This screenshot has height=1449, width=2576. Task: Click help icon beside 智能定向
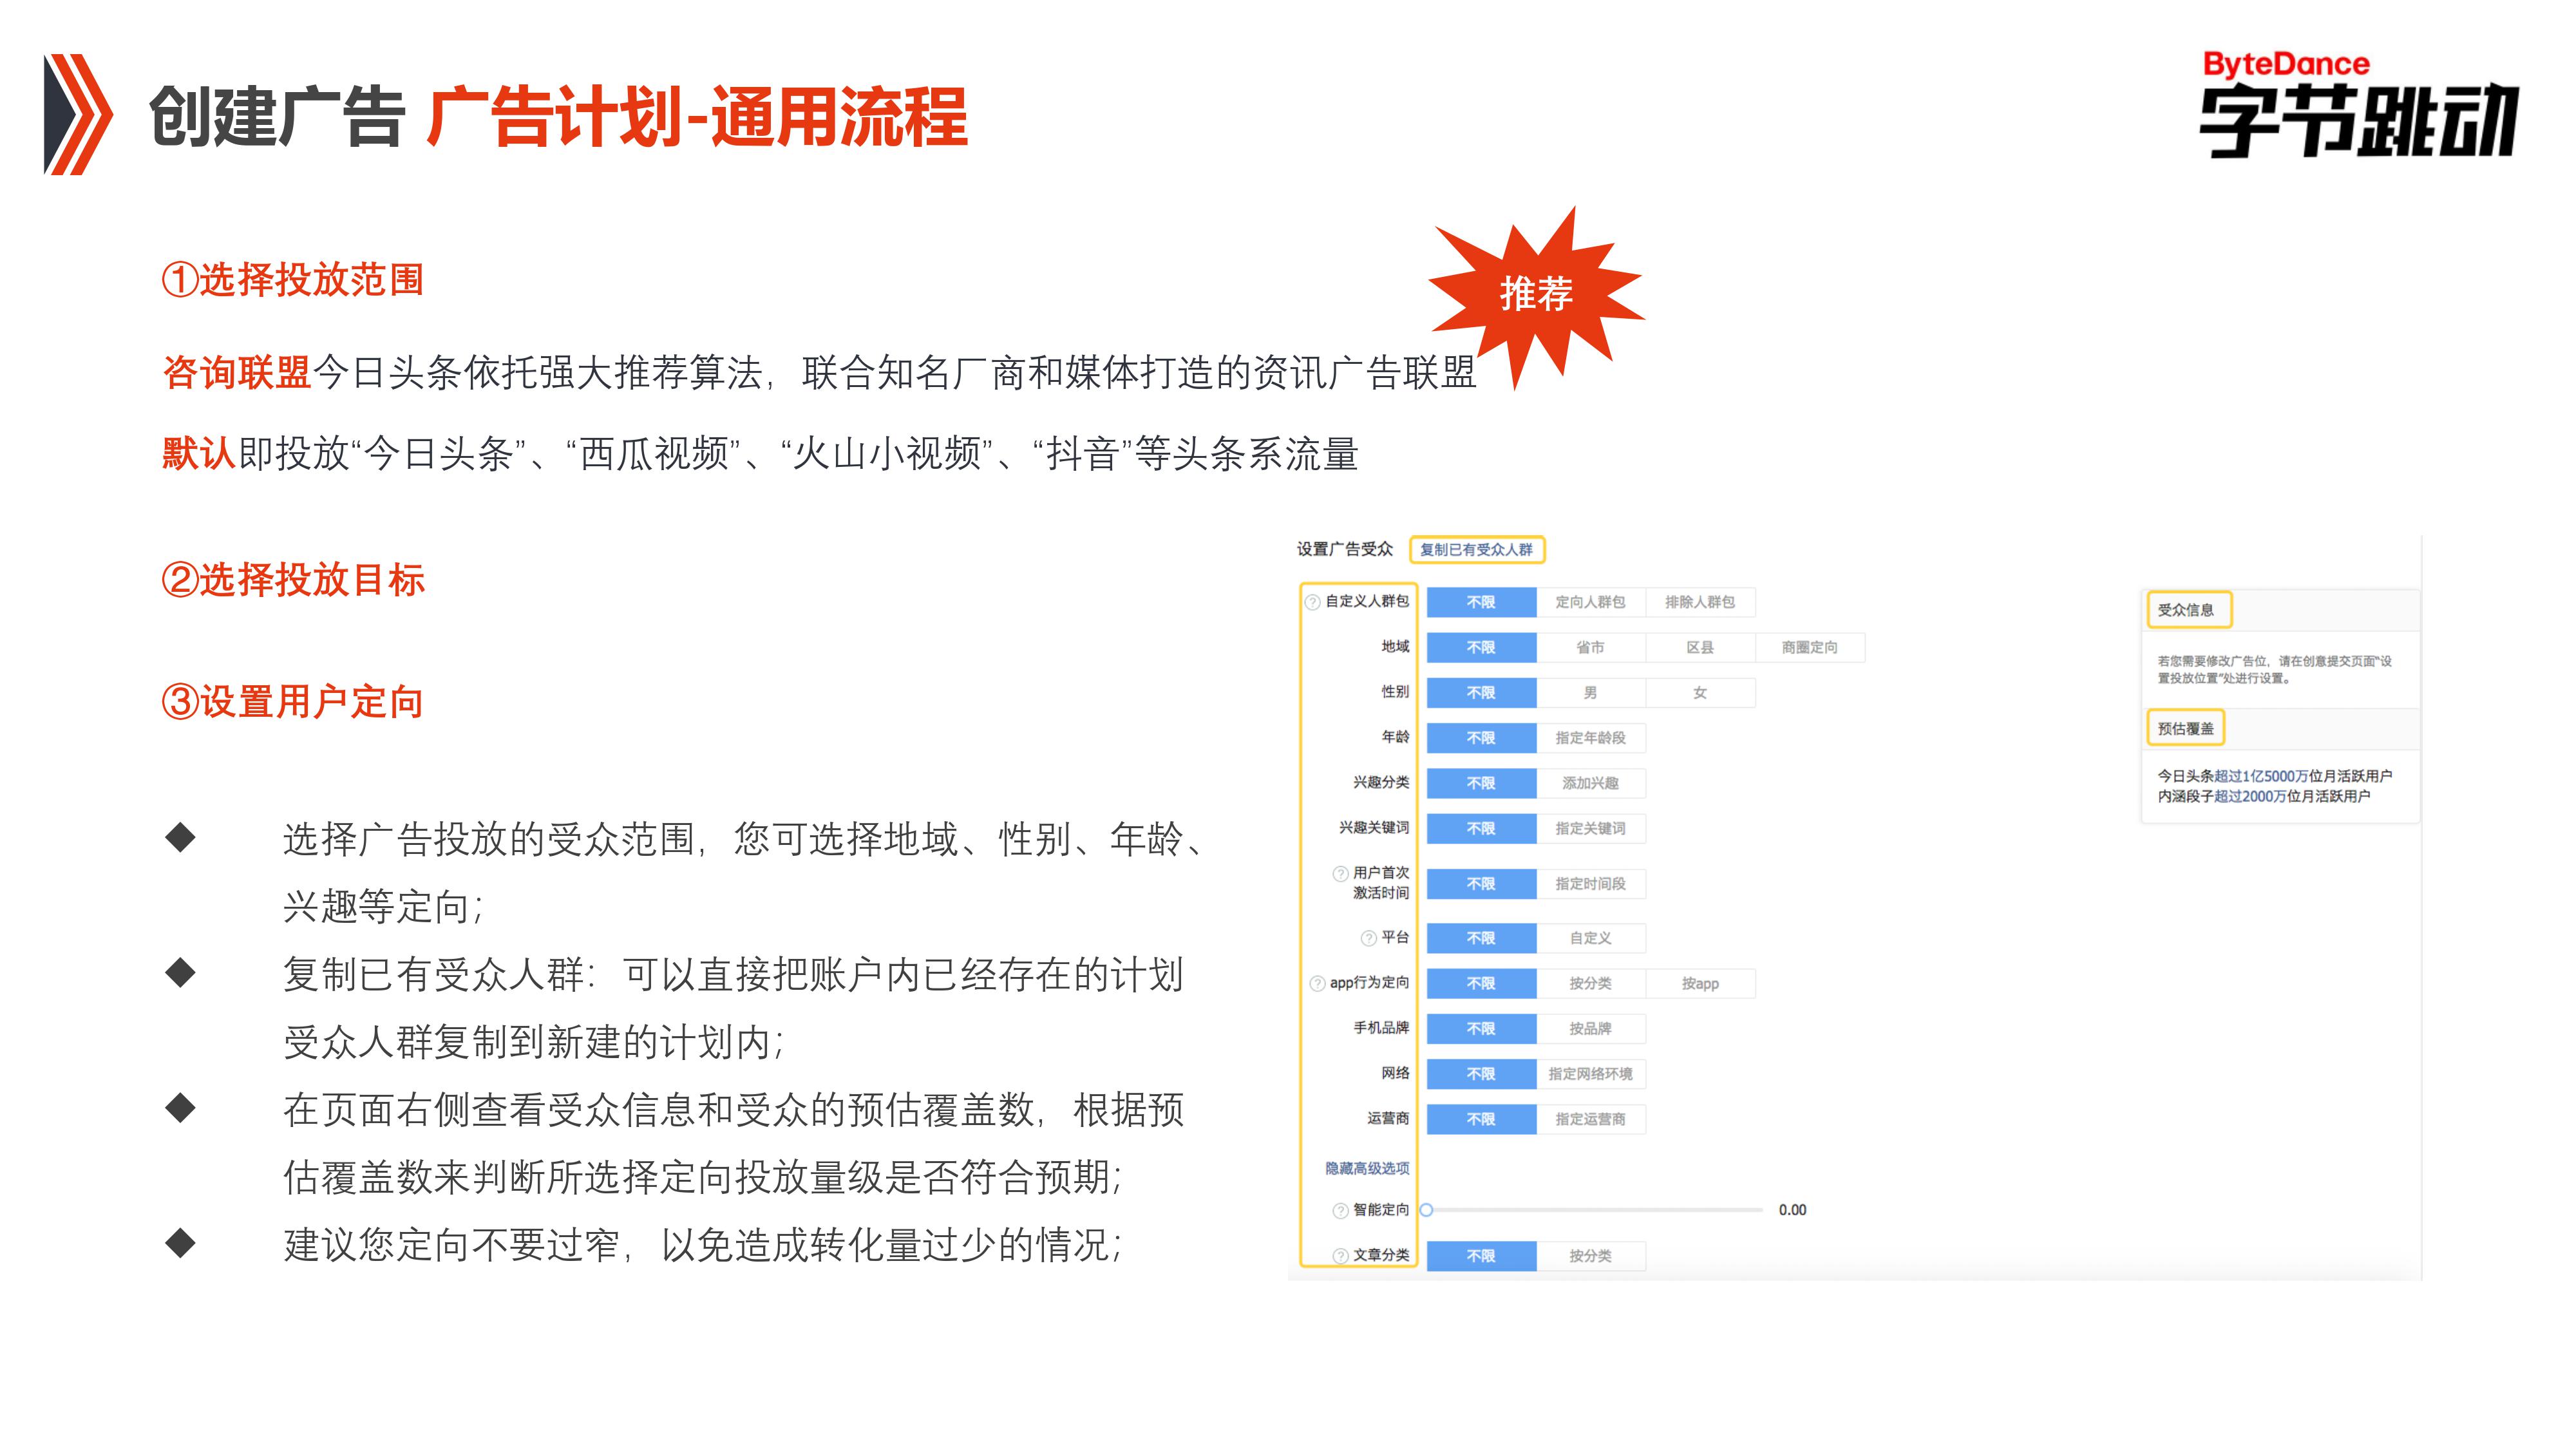(1340, 1211)
